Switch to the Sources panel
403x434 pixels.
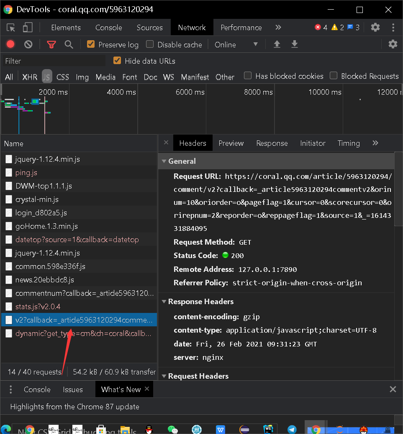[x=149, y=27]
